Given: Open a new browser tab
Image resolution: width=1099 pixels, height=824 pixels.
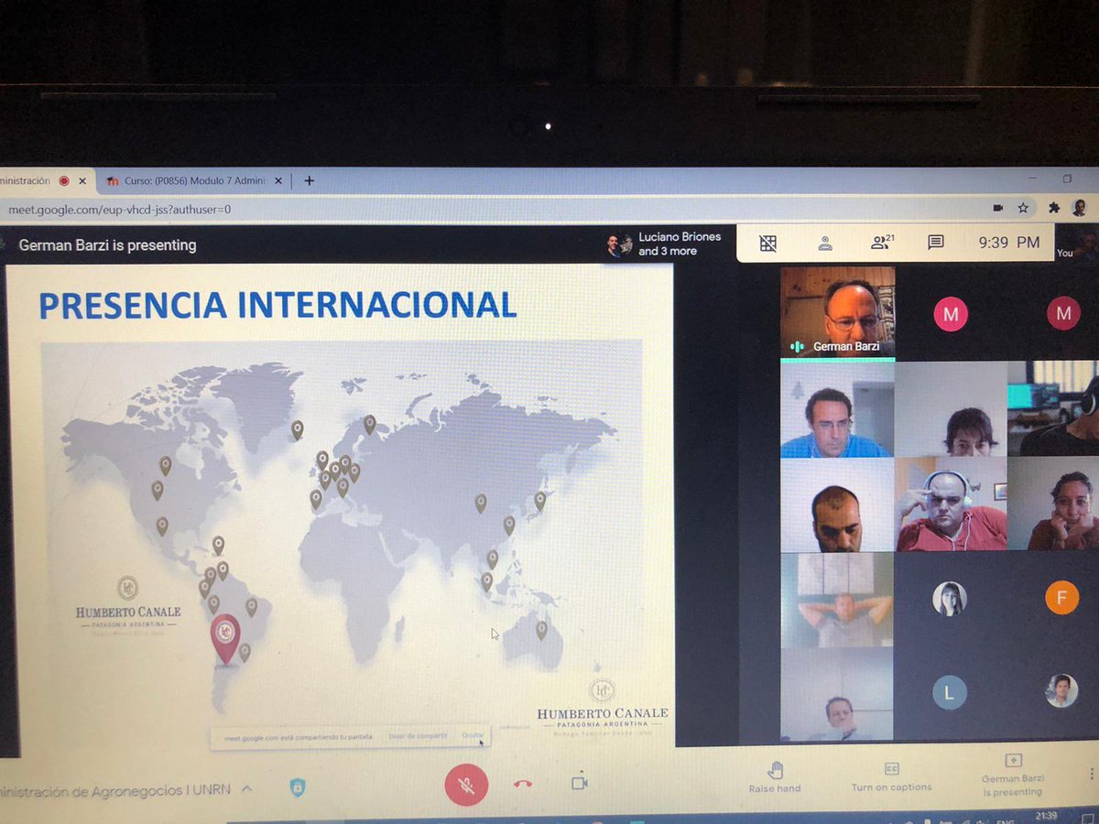Looking at the screenshot, I should click(x=309, y=180).
